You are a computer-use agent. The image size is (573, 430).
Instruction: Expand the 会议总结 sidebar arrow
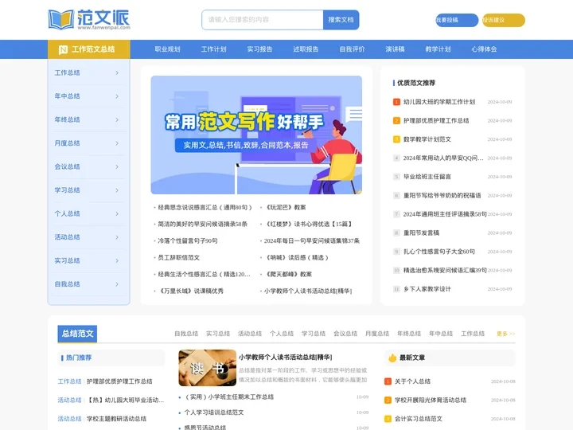point(117,167)
